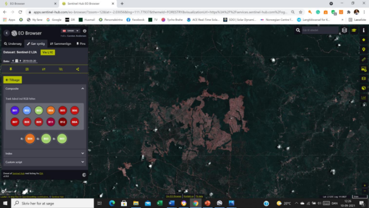Viewport: 369px width, 208px height.
Task: Open the histogram chart tool
Action: click(363, 98)
